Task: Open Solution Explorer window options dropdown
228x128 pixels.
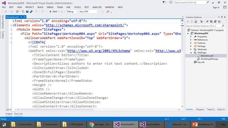Action: click(219, 17)
